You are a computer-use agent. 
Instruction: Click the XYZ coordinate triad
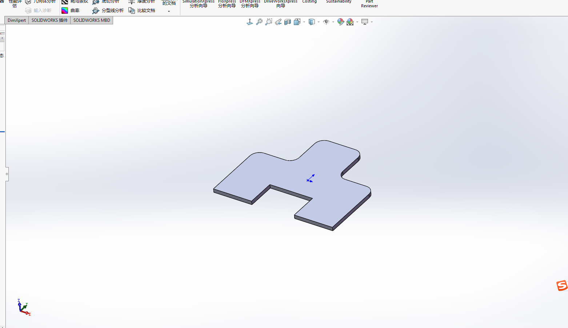pos(24,307)
